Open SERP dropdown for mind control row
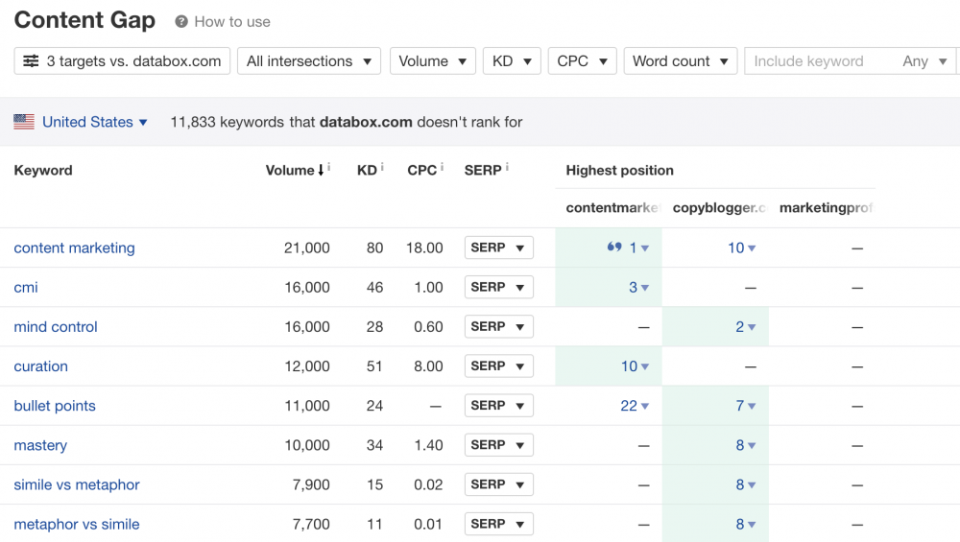960x542 pixels. click(x=498, y=327)
